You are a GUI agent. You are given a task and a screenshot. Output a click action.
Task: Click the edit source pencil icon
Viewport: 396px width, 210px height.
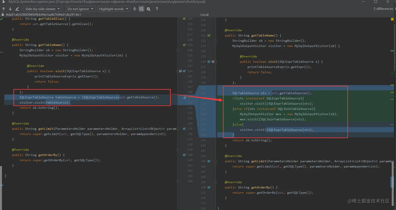pos(17,9)
